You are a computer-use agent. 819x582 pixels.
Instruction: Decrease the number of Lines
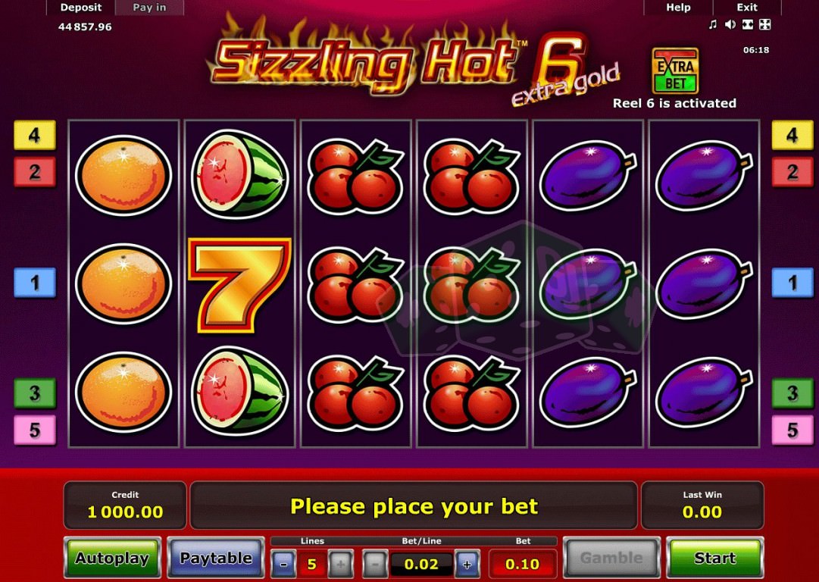point(283,565)
